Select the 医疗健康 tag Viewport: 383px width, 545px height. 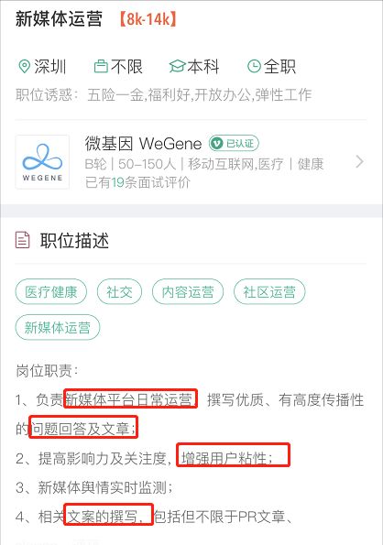coord(51,291)
